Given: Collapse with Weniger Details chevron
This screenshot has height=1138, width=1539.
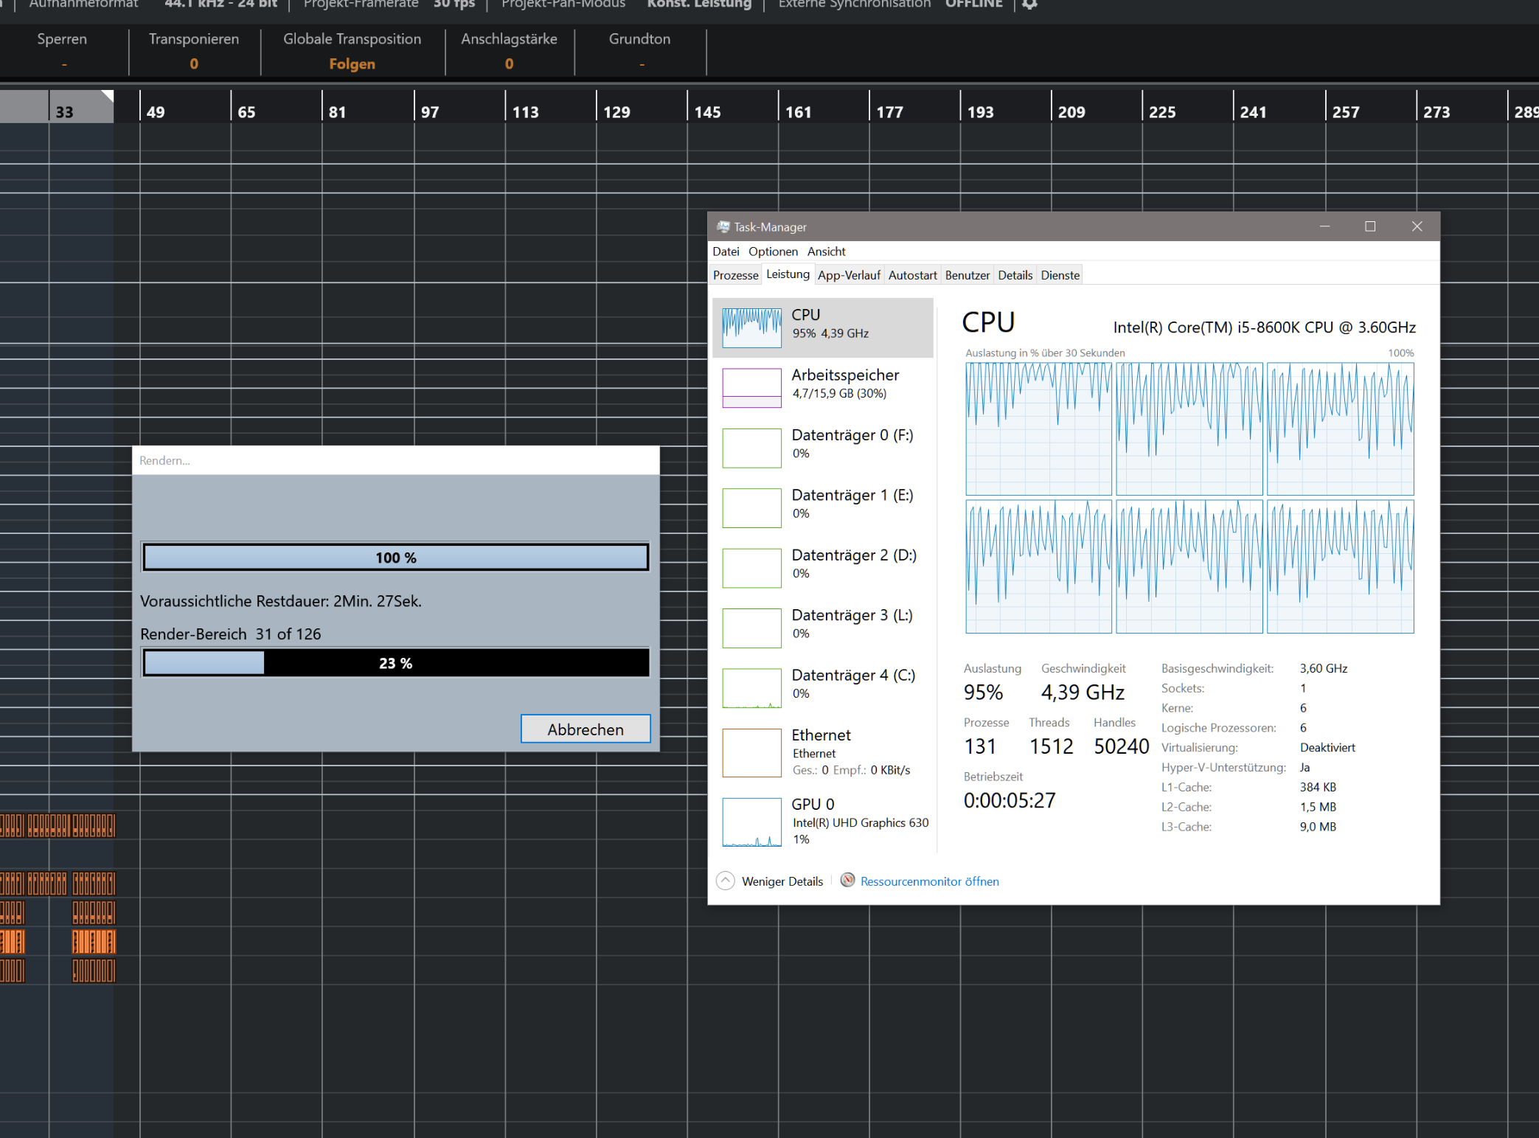Looking at the screenshot, I should coord(726,881).
